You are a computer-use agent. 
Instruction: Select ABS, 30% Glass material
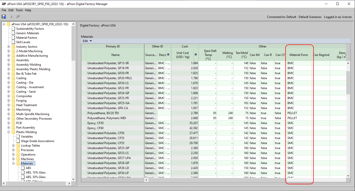pos(35,177)
